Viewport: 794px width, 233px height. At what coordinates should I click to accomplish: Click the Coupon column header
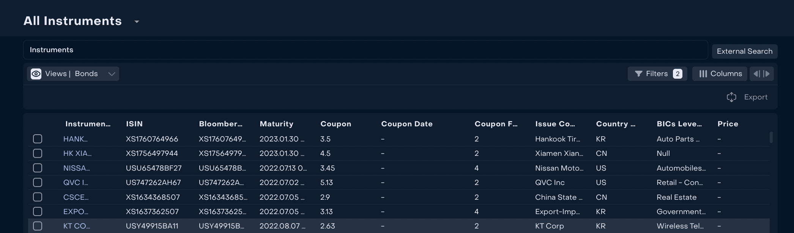click(336, 124)
